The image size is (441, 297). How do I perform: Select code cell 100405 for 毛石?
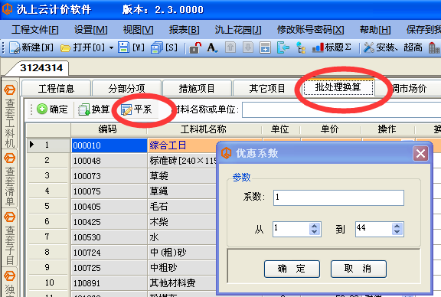pyautogui.click(x=109, y=207)
